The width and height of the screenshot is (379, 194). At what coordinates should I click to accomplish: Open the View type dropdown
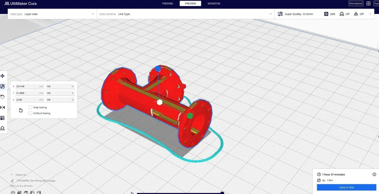coord(52,14)
